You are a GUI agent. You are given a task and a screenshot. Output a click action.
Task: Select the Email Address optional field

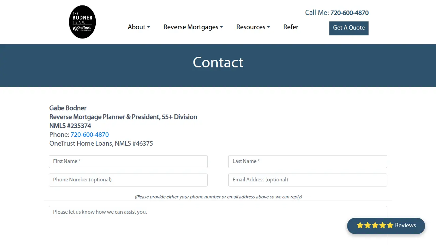pos(308,180)
